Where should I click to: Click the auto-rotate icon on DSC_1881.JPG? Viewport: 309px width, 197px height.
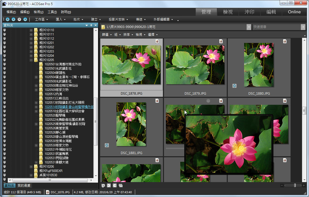tap(107, 145)
